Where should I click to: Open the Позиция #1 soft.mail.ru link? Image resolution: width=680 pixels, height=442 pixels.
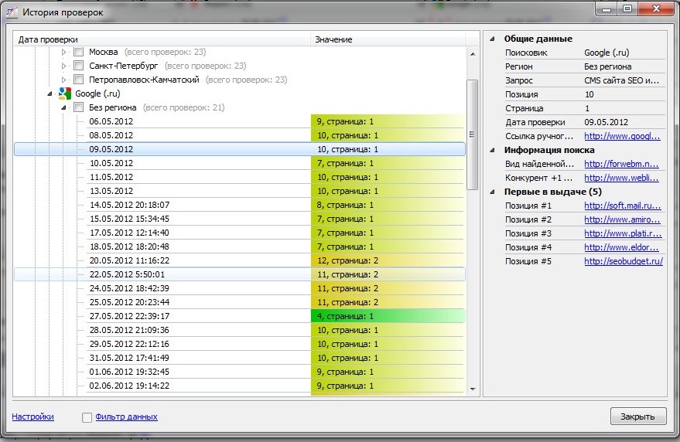[622, 206]
